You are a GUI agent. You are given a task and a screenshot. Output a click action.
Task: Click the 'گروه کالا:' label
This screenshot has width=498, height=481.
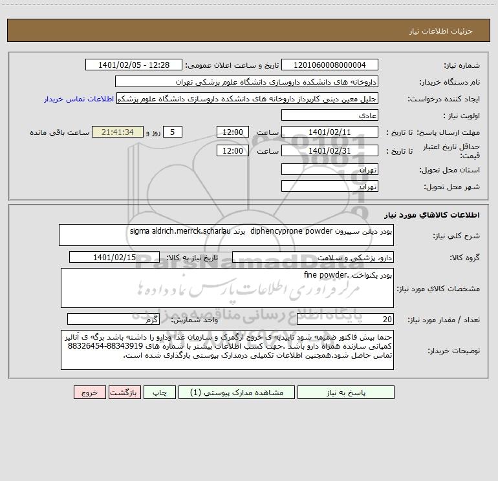pos(464,258)
